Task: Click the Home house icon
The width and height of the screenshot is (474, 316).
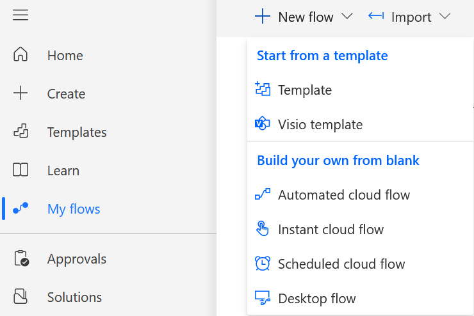Action: pyautogui.click(x=20, y=54)
